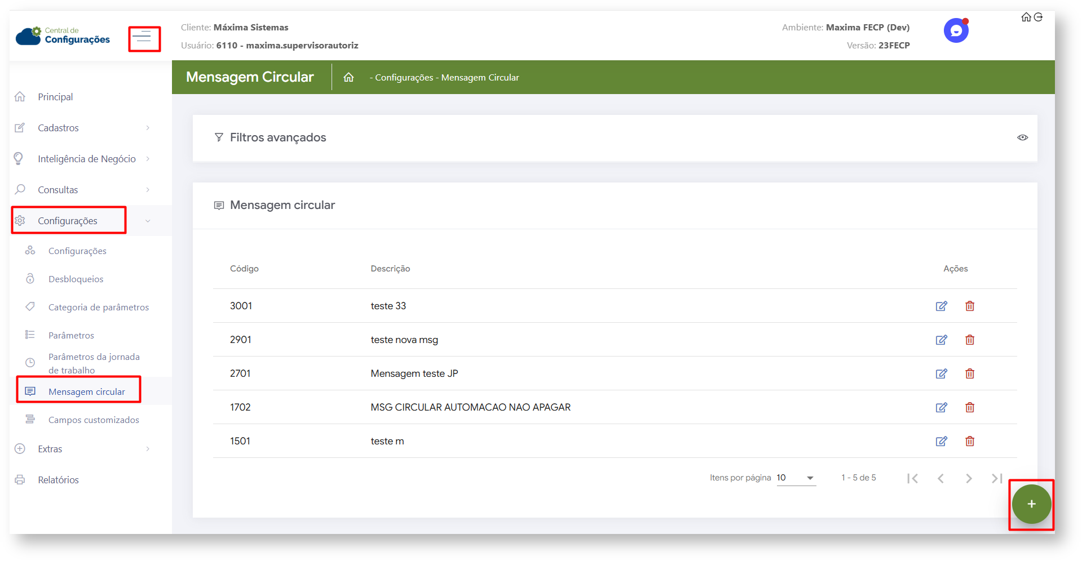Expand Inteligência de Negócio submenu

click(86, 159)
